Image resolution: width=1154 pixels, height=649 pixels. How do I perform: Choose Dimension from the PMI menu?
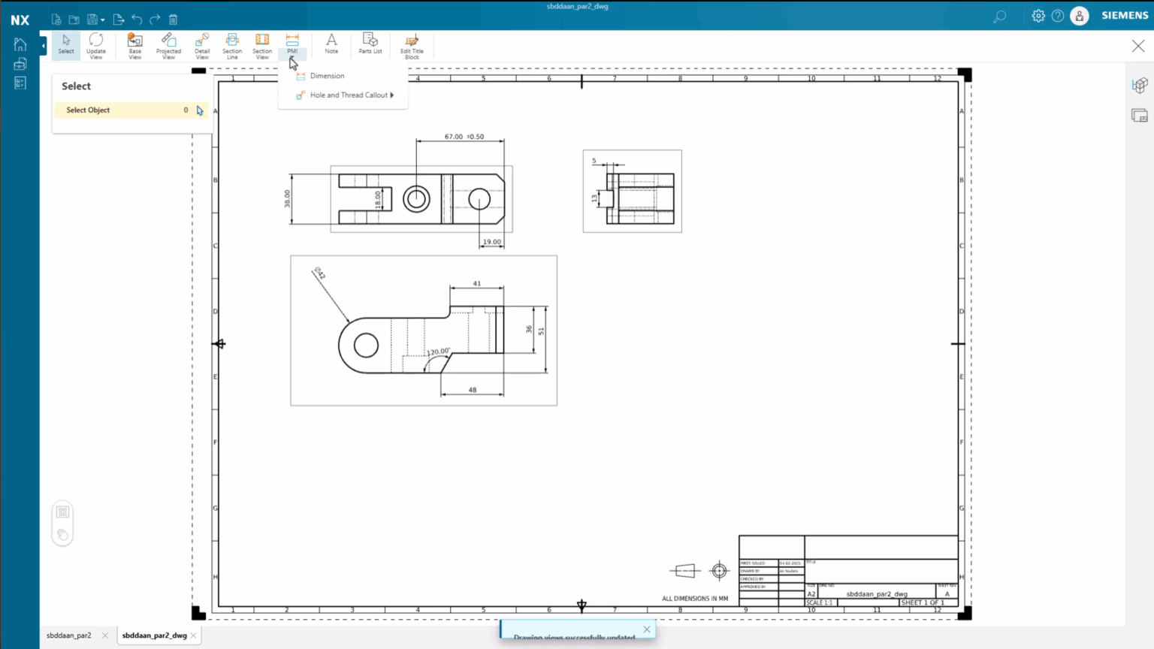[326, 75]
